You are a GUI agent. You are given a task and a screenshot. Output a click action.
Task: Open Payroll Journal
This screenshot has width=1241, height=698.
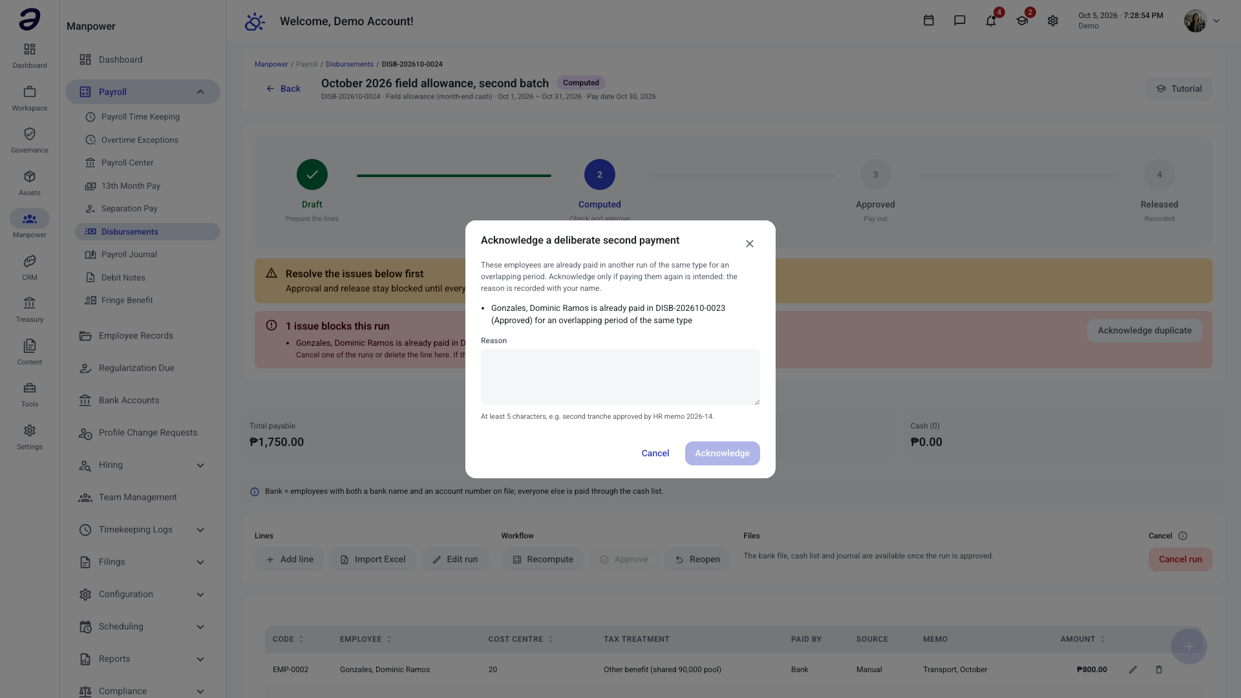tap(147, 255)
